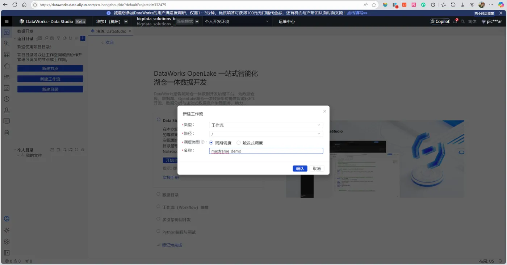
Task: Click 确认 to create the workflow
Action: [x=300, y=168]
